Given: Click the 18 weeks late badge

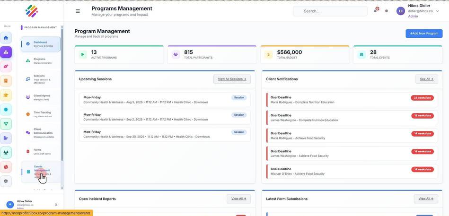Looking at the screenshot, I should pyautogui.click(x=423, y=116).
